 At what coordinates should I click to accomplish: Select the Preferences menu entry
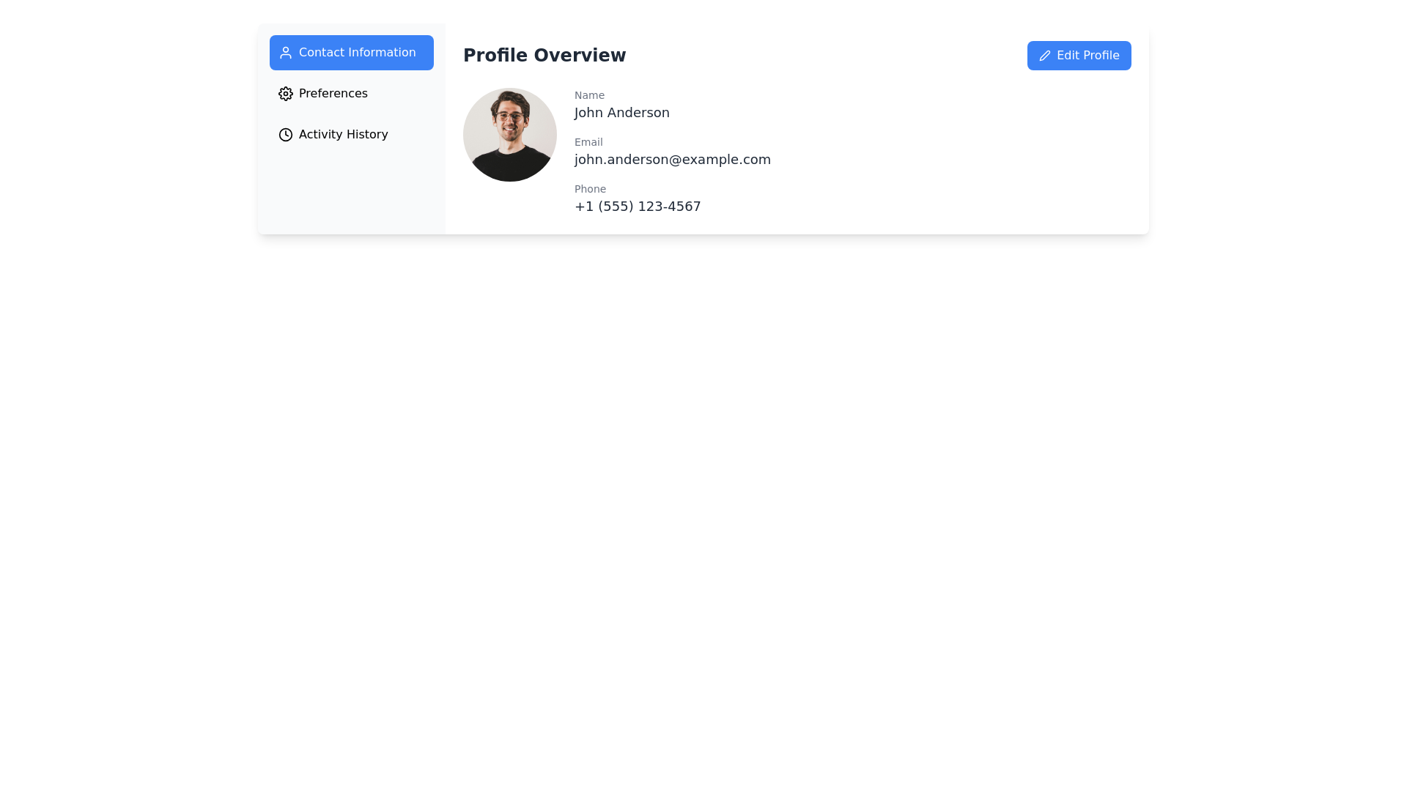(x=333, y=93)
